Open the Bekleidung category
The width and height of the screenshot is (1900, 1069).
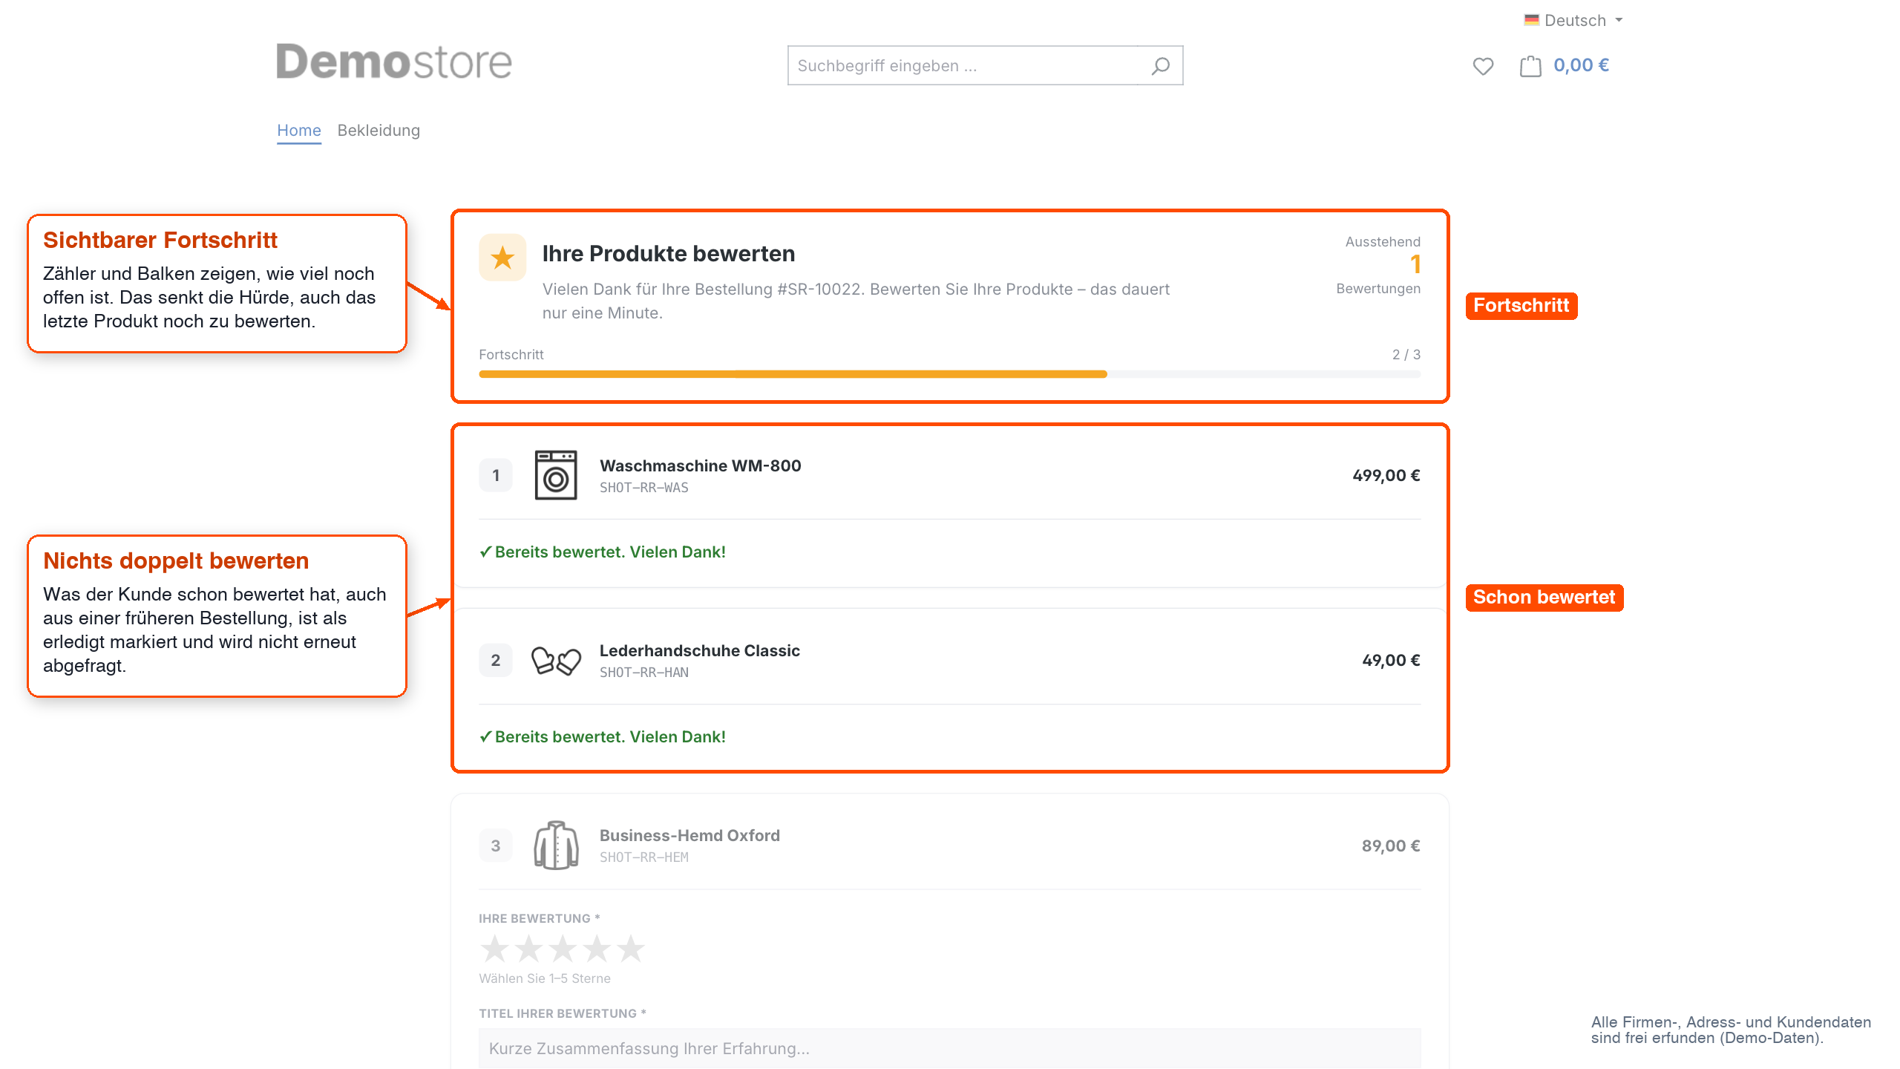point(379,131)
